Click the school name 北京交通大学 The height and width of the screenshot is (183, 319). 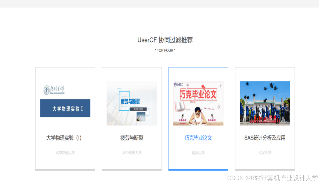[65, 153]
